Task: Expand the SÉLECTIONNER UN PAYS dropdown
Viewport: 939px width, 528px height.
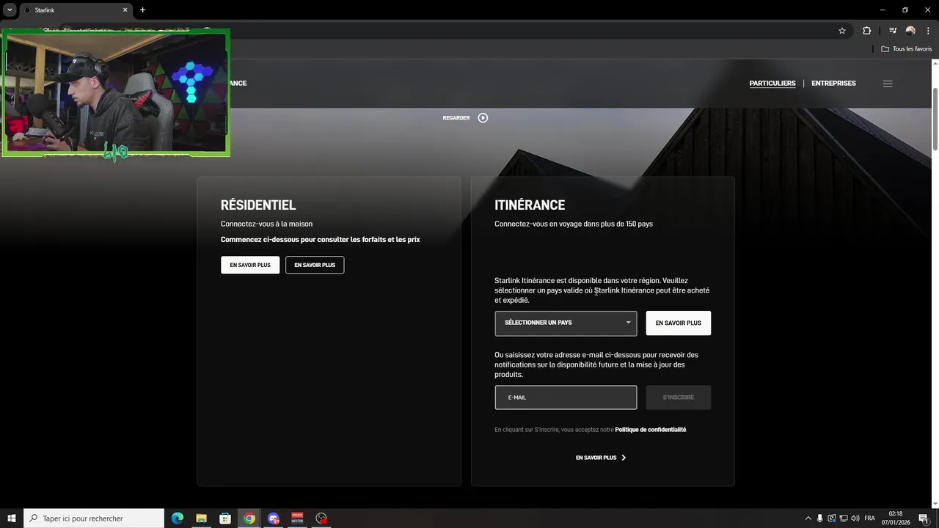Action: click(566, 323)
